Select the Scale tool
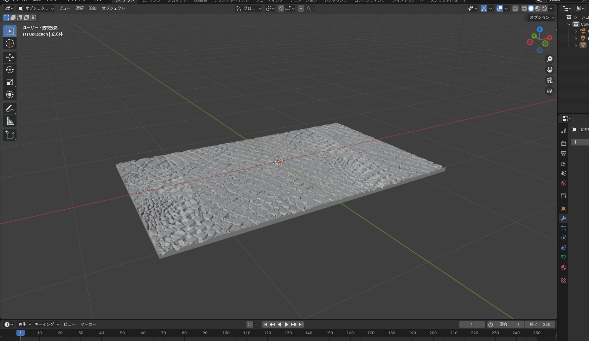The image size is (589, 341). [10, 82]
